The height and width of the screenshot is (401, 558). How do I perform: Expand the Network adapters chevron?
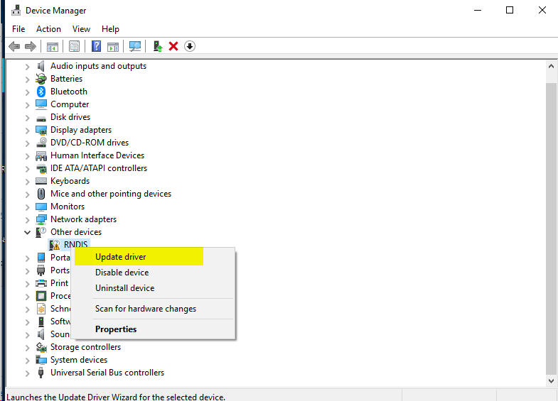click(27, 220)
